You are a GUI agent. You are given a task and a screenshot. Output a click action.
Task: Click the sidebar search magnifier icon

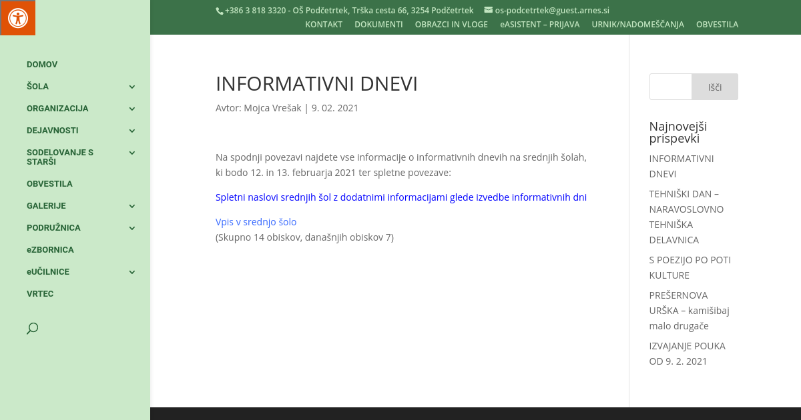pos(32,328)
